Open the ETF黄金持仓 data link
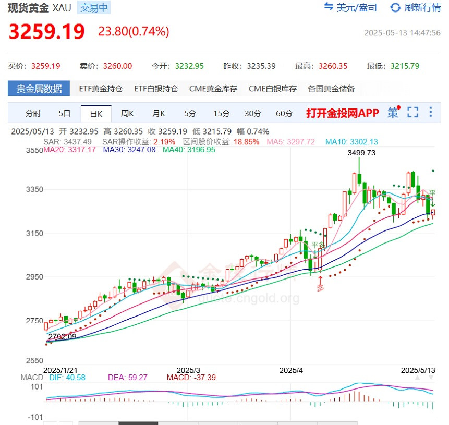Screen dimensions: 449x425 point(101,89)
